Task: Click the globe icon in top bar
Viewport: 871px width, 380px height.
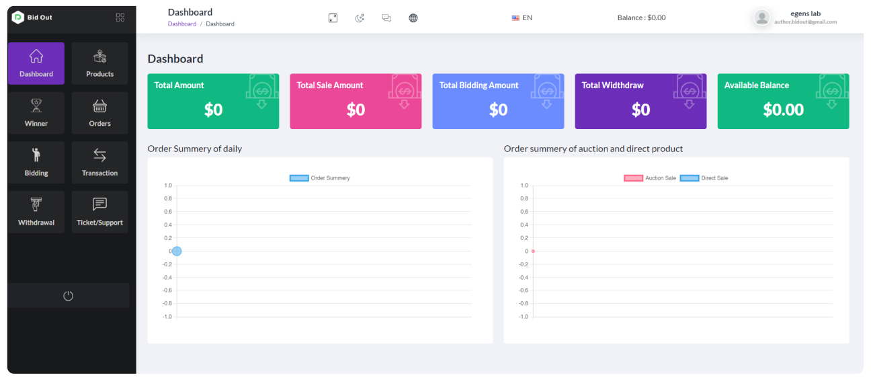Action: point(413,18)
